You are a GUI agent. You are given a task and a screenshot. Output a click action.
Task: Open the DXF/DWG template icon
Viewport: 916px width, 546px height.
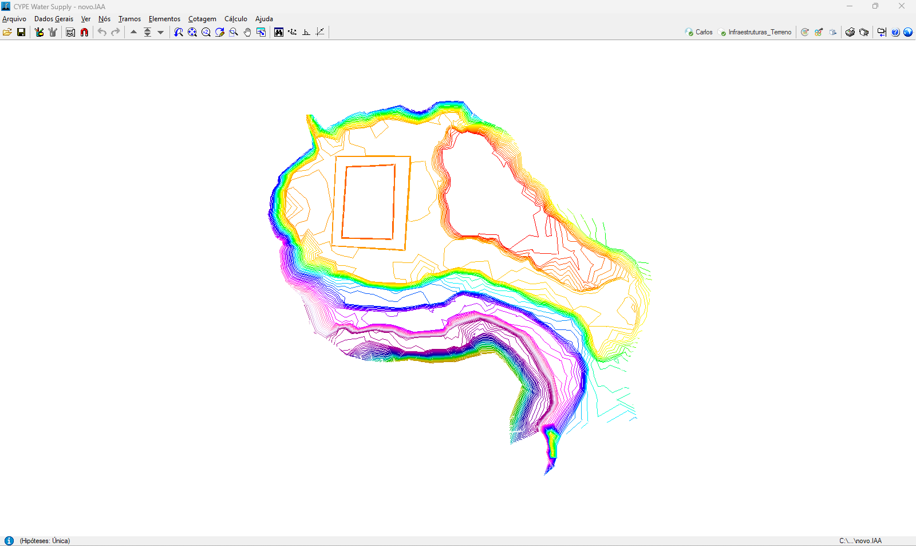pos(70,32)
